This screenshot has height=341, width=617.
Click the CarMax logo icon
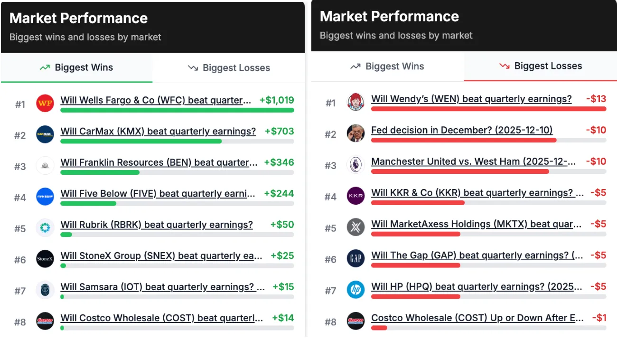click(45, 134)
